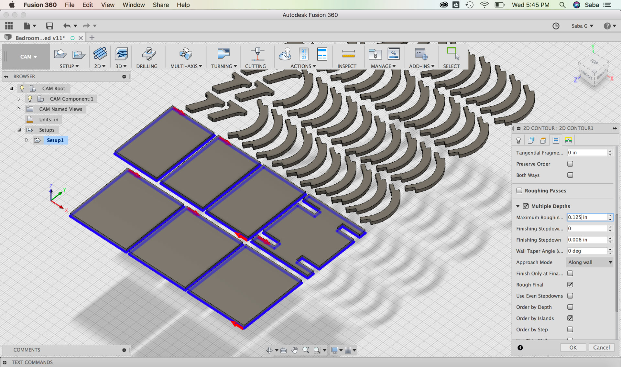This screenshot has height=367, width=621.
Task: Open the CAM workspace dropdown
Action: (x=28, y=57)
